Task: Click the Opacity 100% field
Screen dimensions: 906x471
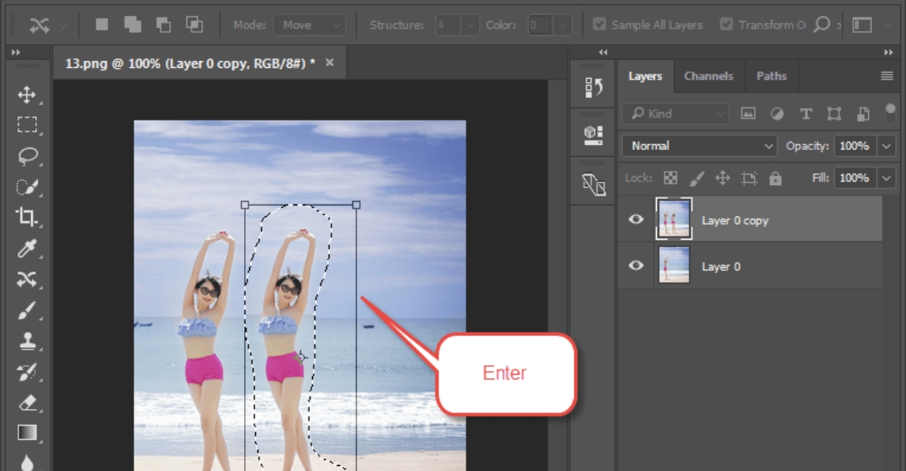Action: pos(855,146)
